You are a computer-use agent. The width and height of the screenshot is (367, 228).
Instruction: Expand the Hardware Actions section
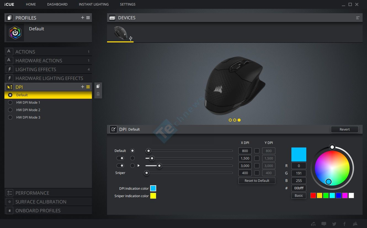[48, 61]
